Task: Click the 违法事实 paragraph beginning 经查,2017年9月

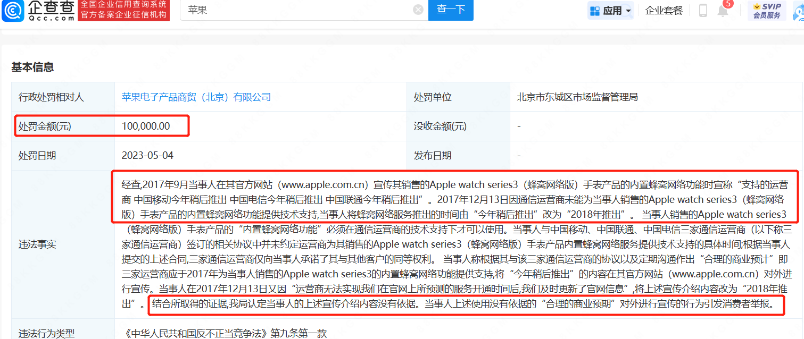Action: point(457,244)
